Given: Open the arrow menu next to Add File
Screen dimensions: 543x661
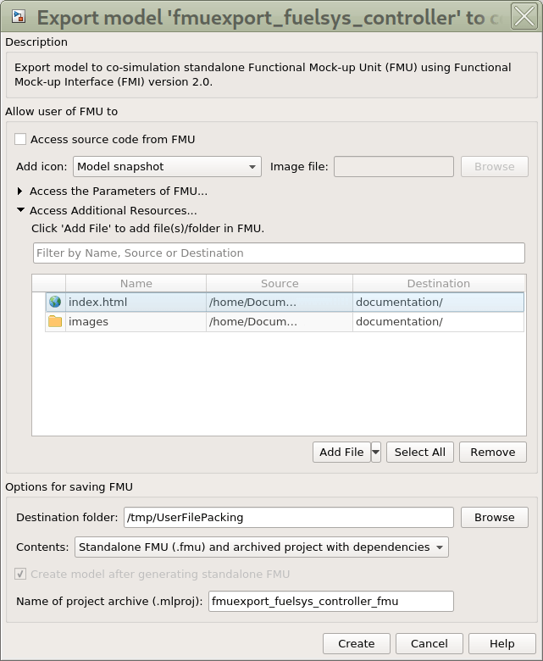Looking at the screenshot, I should [376, 453].
